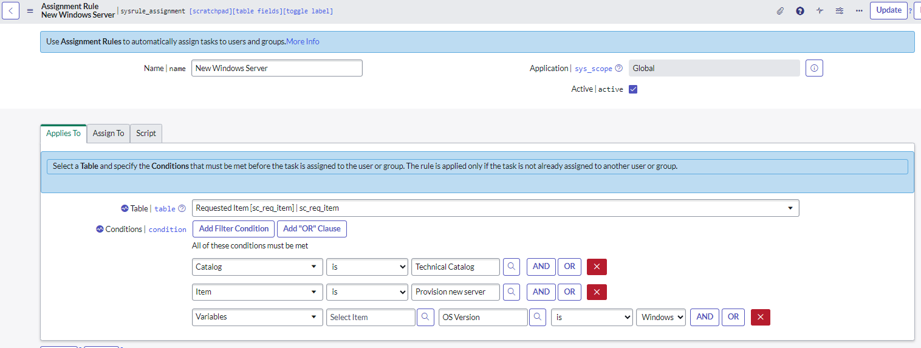This screenshot has height=348, width=921.
Task: Open the table field help question icon
Action: tap(182, 208)
